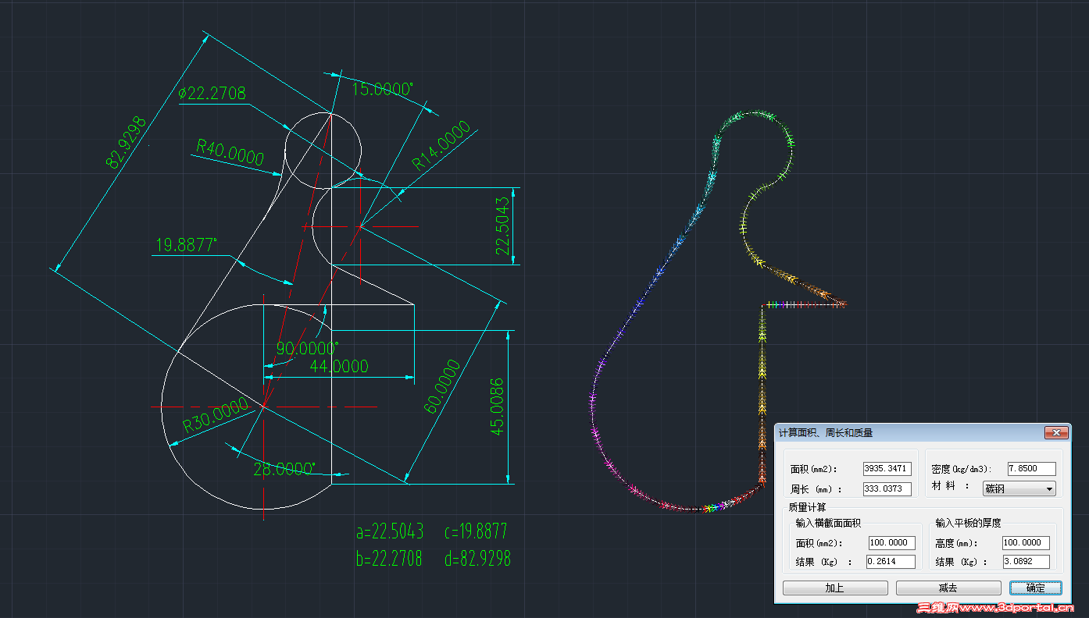Click the a=22.5043 annotation text
This screenshot has width=1089, height=618.
(390, 532)
